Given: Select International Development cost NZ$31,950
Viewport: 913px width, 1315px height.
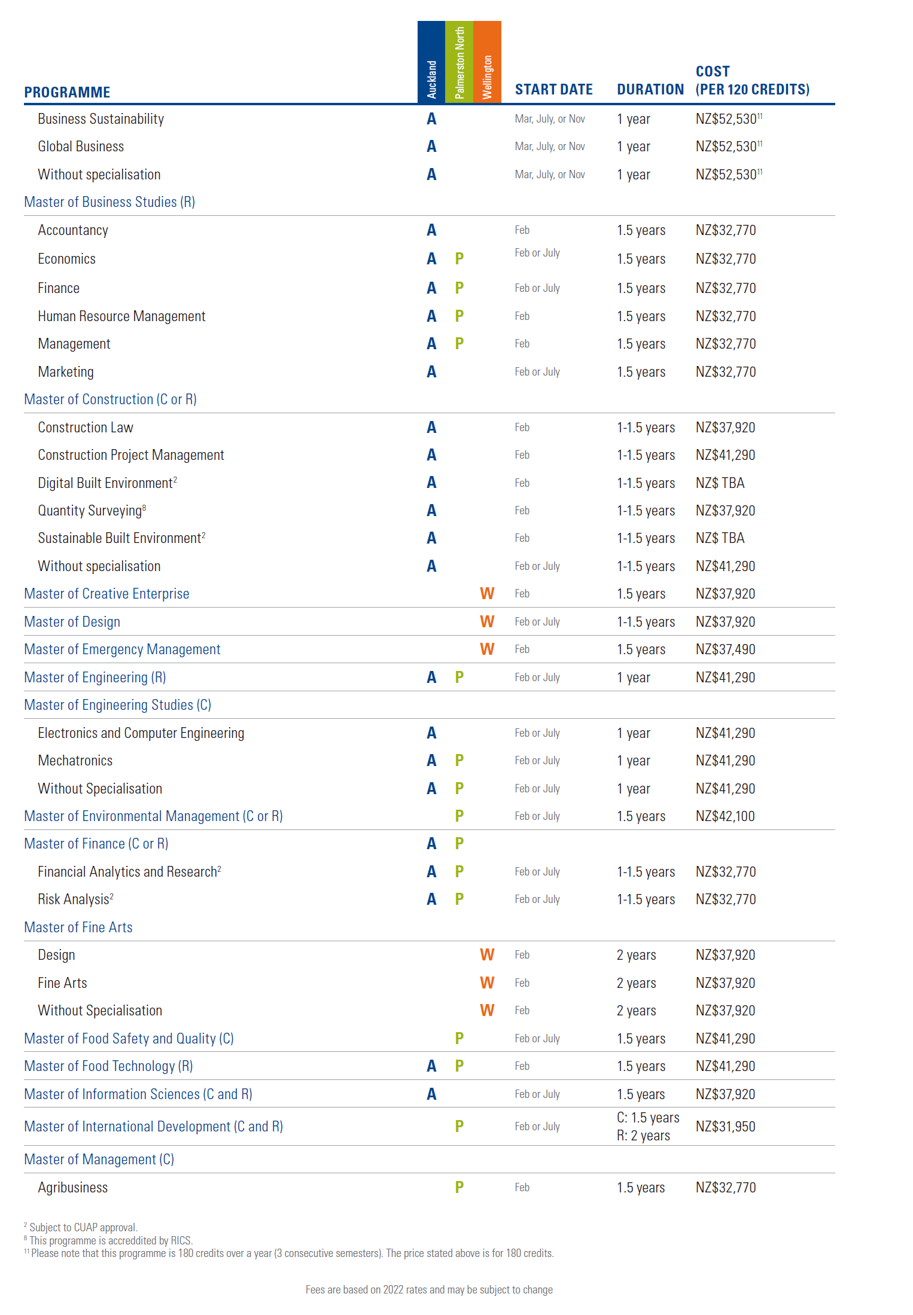Looking at the screenshot, I should point(725,1127).
